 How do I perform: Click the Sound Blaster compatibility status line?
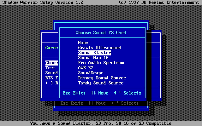pos(101,123)
